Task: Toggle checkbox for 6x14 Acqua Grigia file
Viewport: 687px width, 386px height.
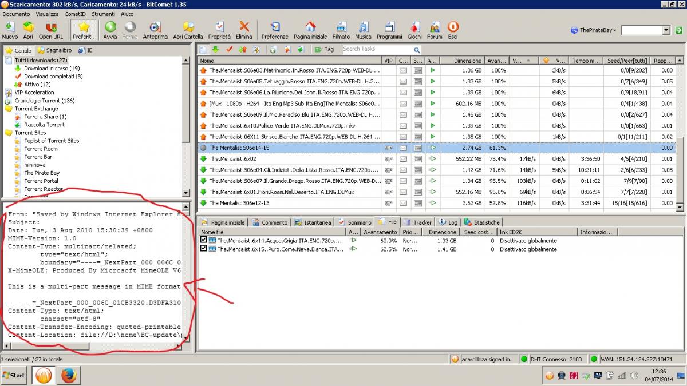Action: pyautogui.click(x=204, y=241)
